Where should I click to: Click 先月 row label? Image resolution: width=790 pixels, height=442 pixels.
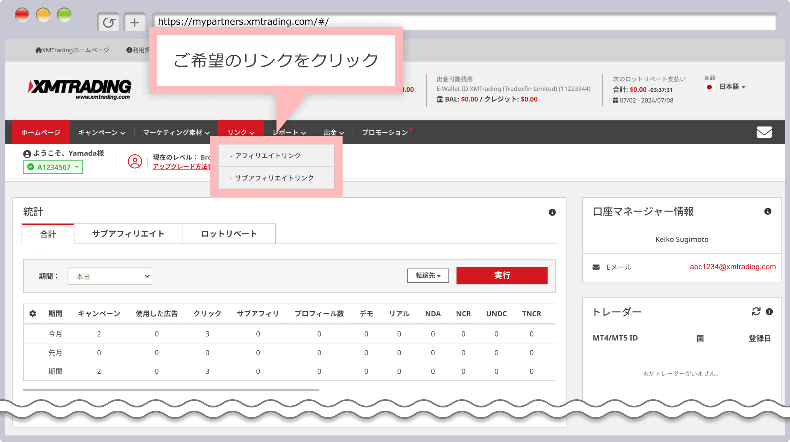click(55, 353)
